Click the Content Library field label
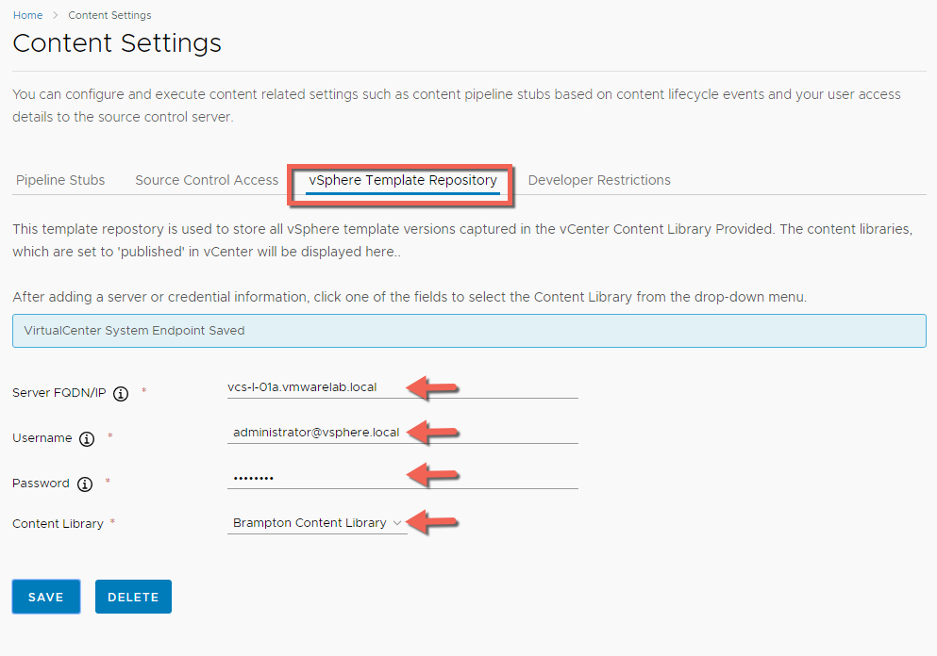The image size is (937, 656). [58, 523]
